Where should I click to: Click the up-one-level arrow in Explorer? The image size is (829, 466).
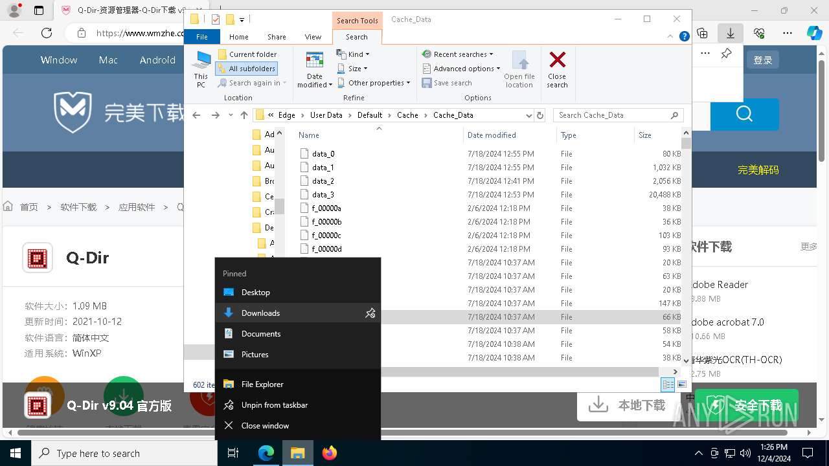pyautogui.click(x=244, y=115)
